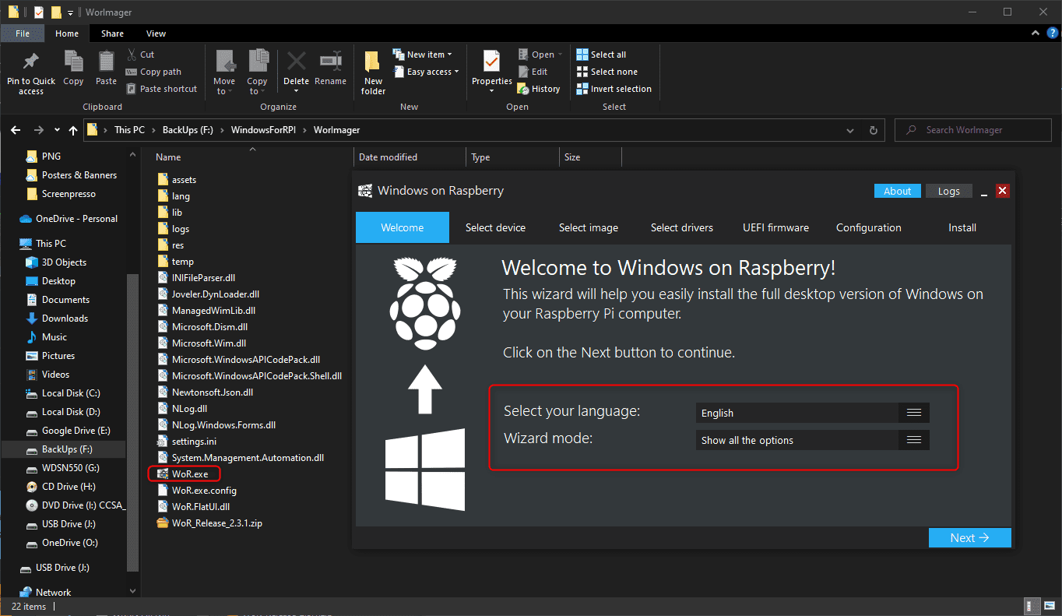Screen dimensions: 1062x616
Task: Click the Logs button in WoR window
Action: [x=948, y=191]
